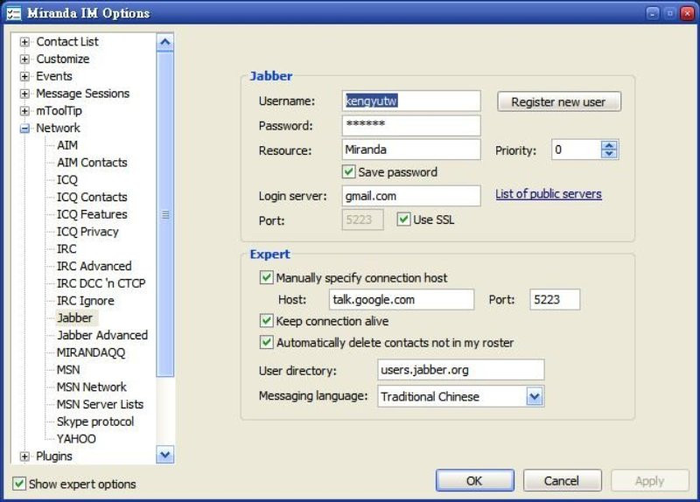700x502 pixels.
Task: Open Skype protocol settings
Action: pos(95,422)
